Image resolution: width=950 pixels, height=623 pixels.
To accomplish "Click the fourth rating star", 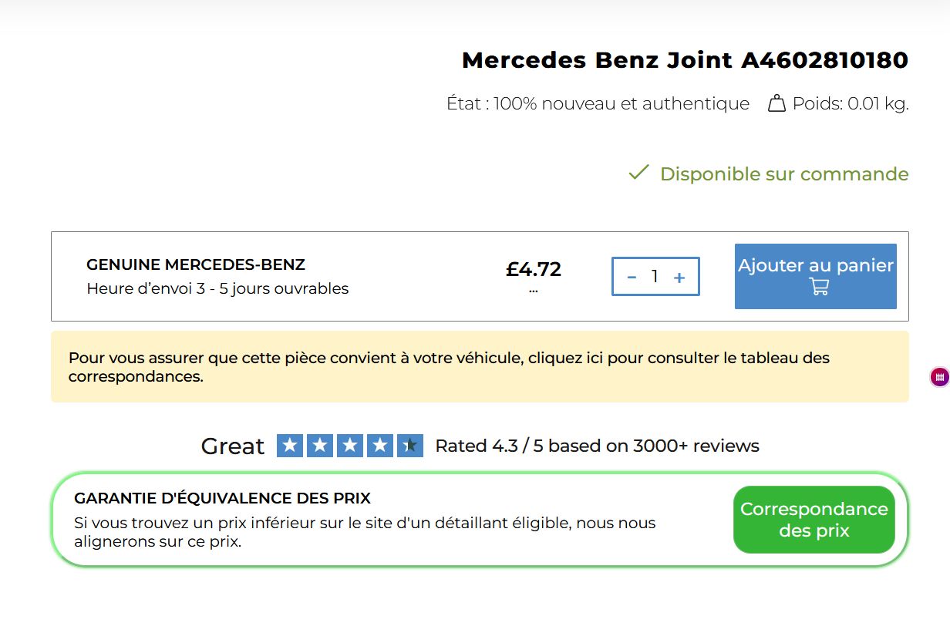I will tap(380, 446).
